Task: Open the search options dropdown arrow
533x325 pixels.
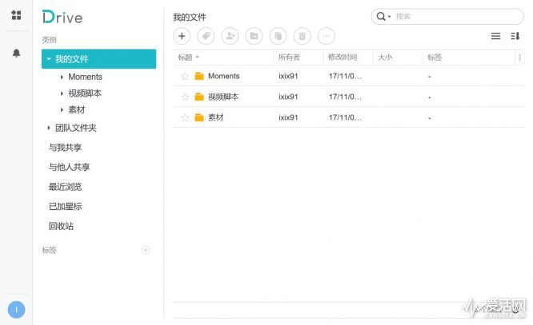Action: coord(389,17)
